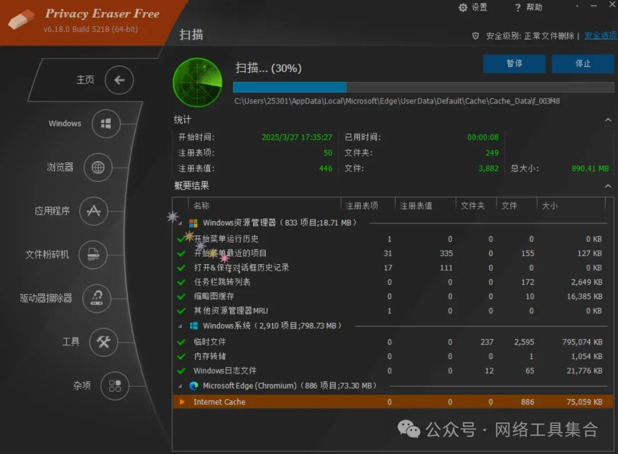Pause the scan with 暂停 button
The width and height of the screenshot is (618, 454).
[514, 64]
